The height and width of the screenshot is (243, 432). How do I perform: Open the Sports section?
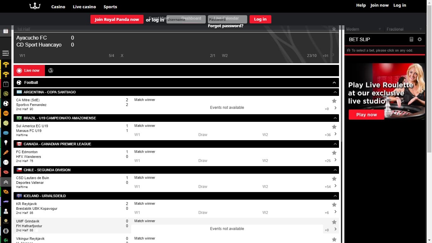[x=110, y=7]
